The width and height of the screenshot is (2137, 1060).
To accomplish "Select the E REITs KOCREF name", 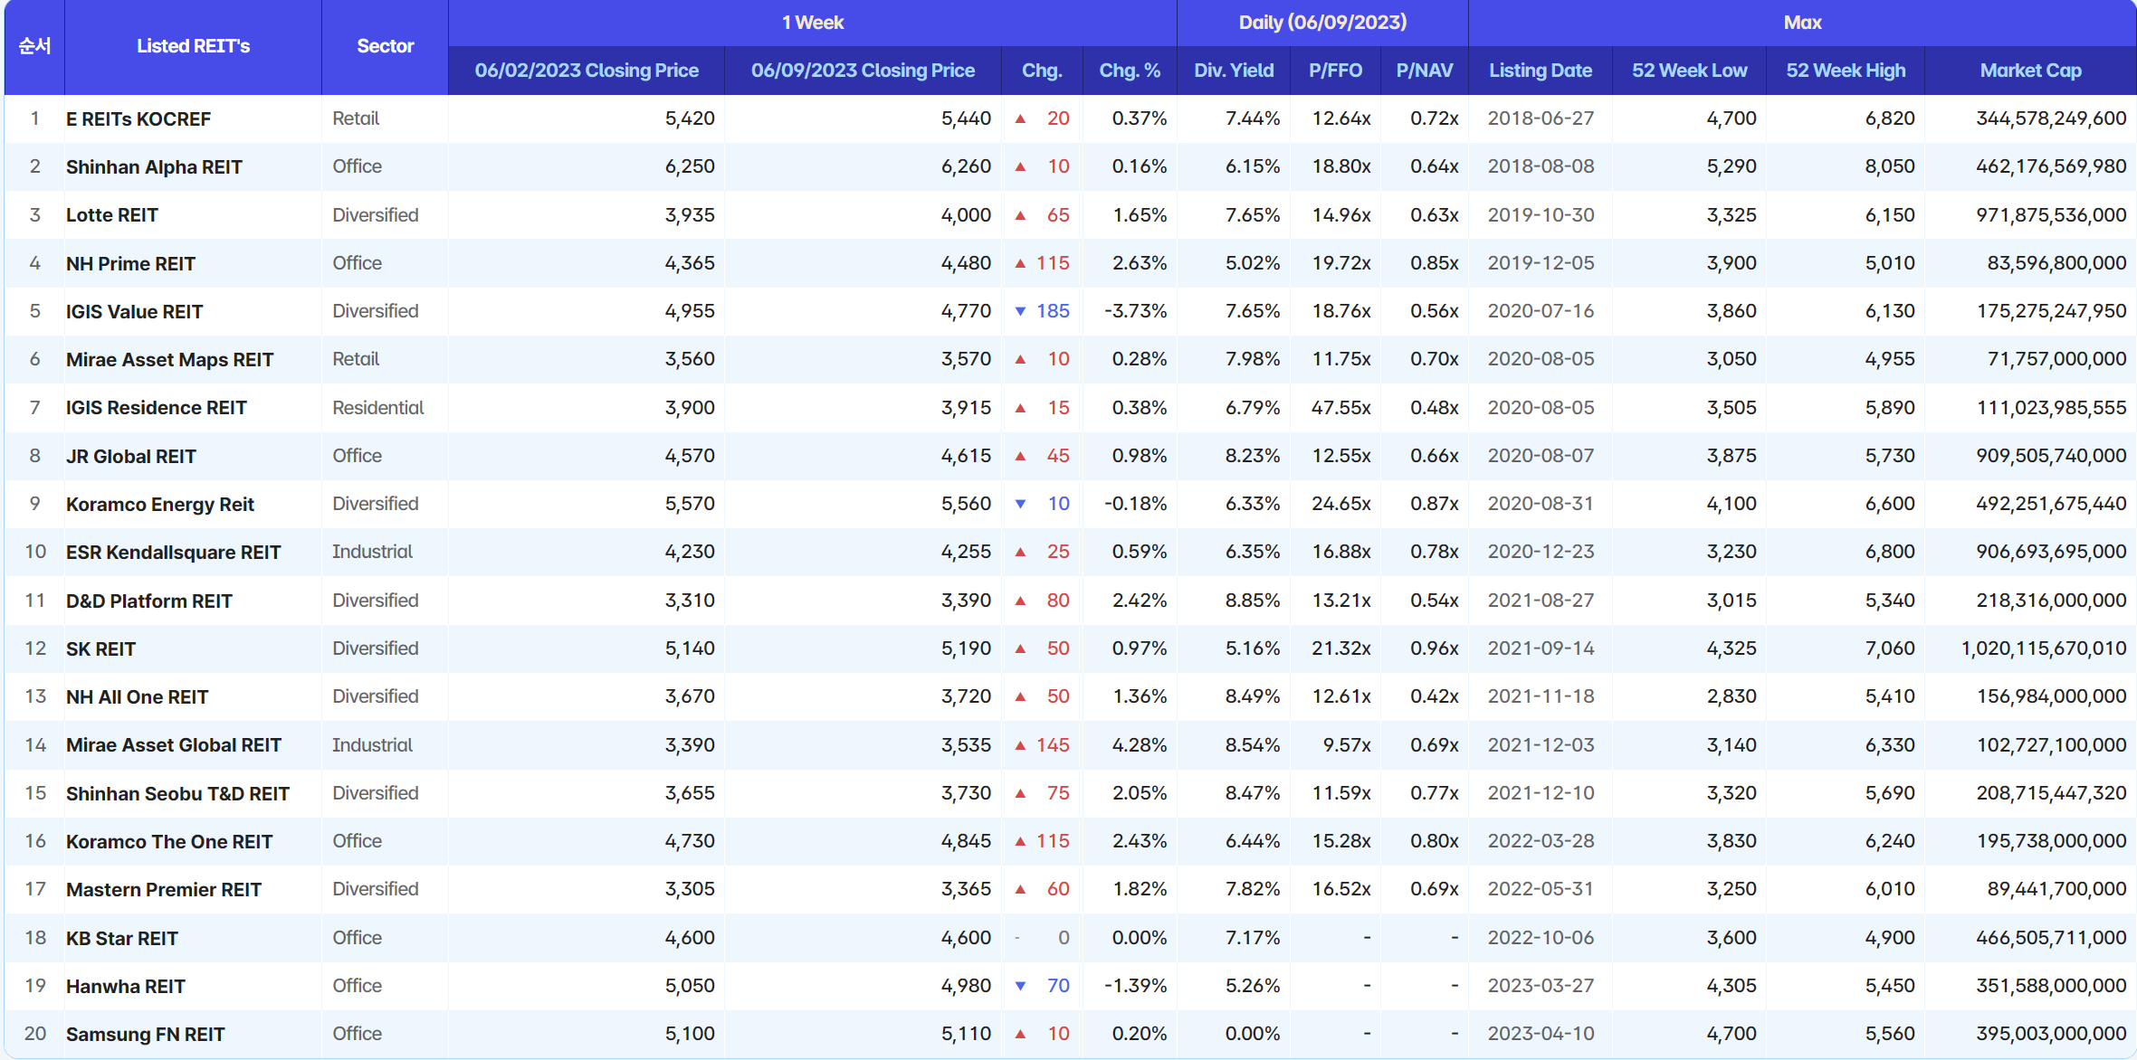I will pos(138,119).
